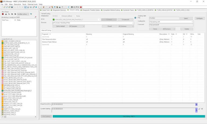207x124 pixels.
Task: Click the Bus Trace filter funnel icon
Action: pyautogui.click(x=31, y=14)
